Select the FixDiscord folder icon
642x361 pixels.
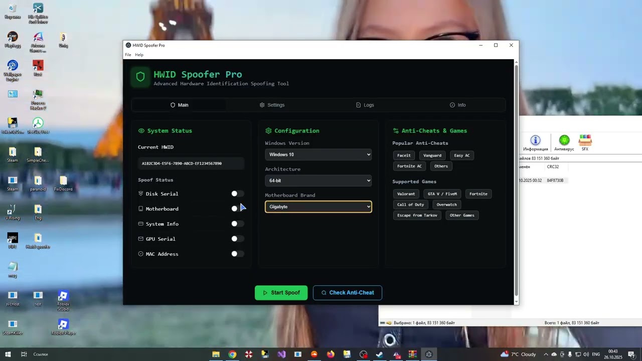tap(63, 184)
